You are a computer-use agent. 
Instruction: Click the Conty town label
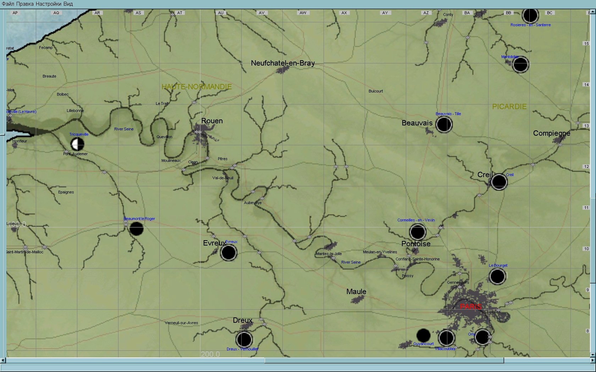(x=448, y=15)
